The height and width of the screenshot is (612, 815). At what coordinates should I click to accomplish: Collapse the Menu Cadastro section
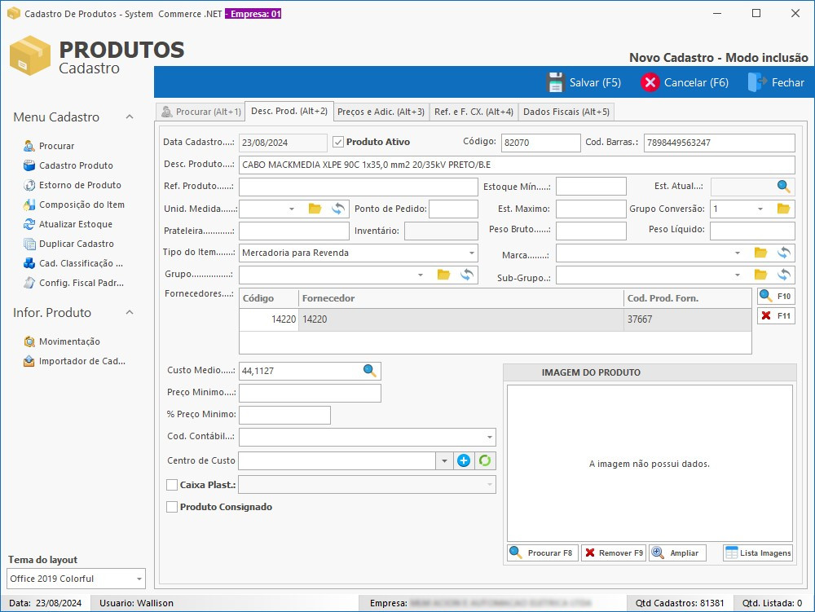pyautogui.click(x=130, y=117)
